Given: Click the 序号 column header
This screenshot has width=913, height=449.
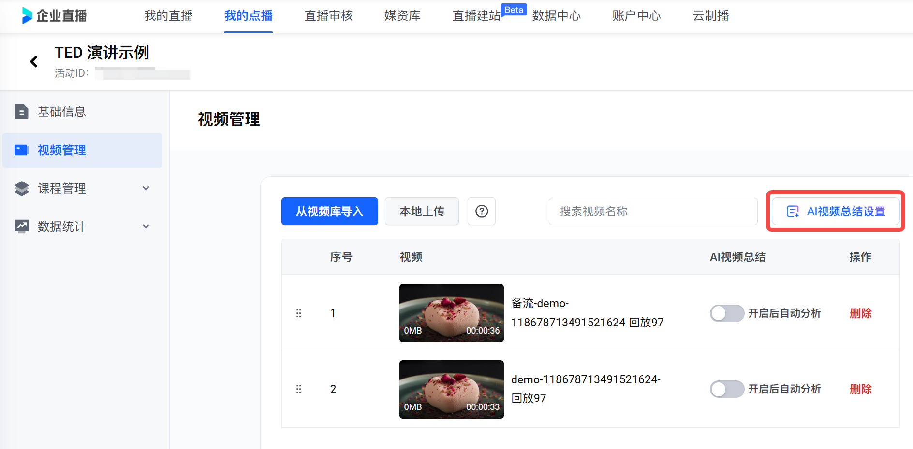Looking at the screenshot, I should point(341,257).
